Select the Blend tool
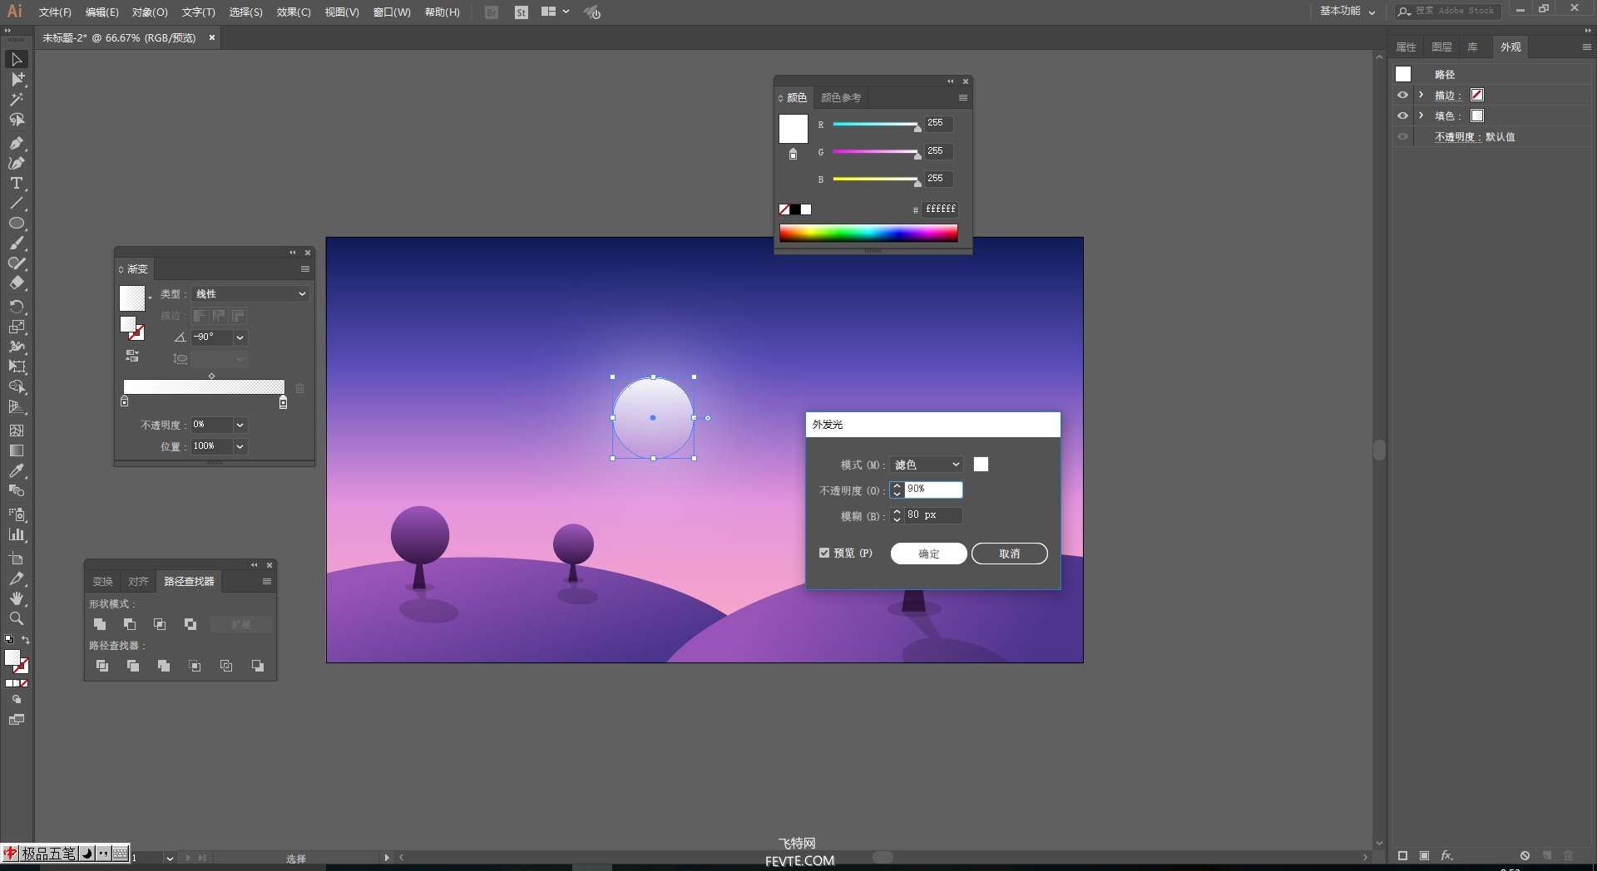 [17, 490]
